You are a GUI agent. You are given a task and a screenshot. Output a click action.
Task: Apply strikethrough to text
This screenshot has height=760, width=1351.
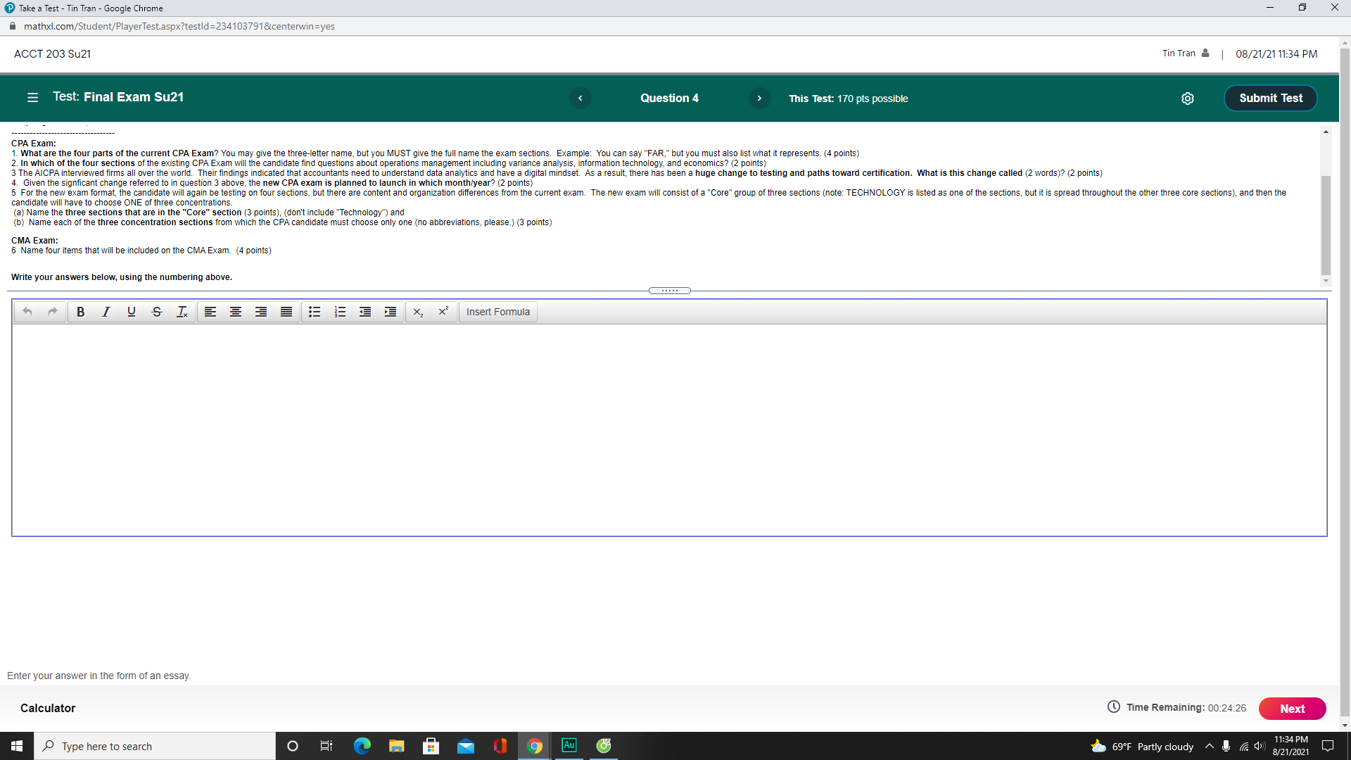[x=156, y=312]
